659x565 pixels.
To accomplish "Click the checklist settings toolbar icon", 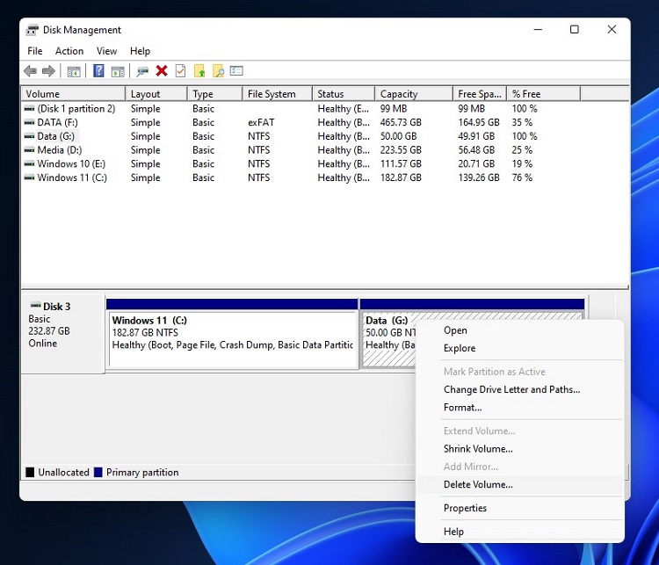I will [236, 70].
